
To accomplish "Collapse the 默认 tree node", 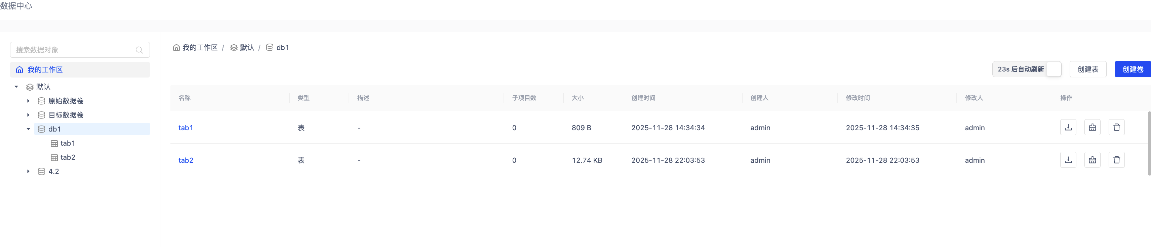I will pos(16,87).
